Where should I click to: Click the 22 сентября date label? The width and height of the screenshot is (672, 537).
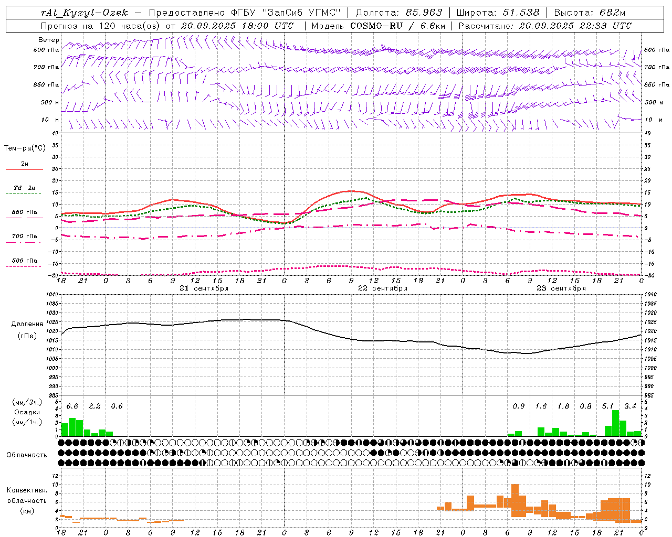pyautogui.click(x=383, y=288)
